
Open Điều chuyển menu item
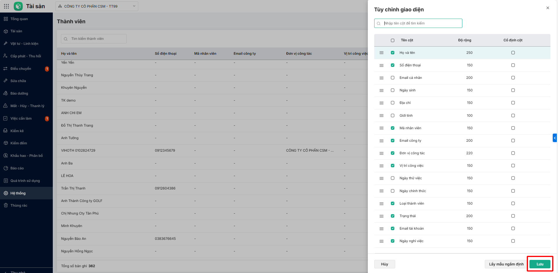click(x=21, y=69)
